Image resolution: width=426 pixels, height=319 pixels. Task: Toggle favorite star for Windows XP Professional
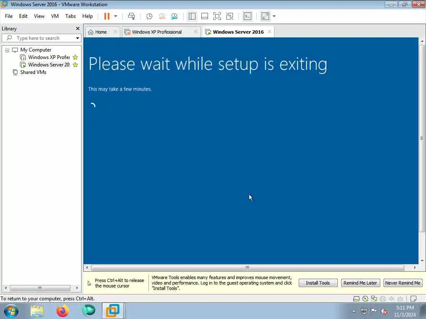(x=75, y=57)
